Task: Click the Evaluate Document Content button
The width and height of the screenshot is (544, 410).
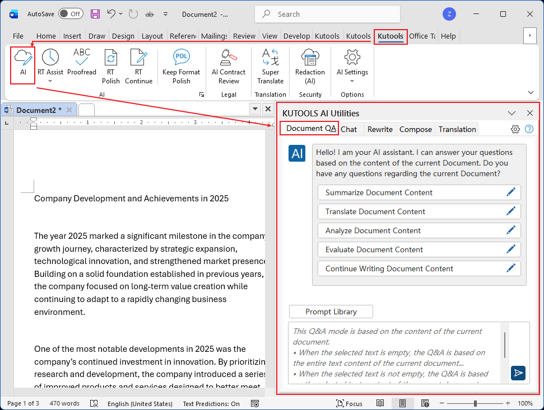Action: [x=419, y=249]
